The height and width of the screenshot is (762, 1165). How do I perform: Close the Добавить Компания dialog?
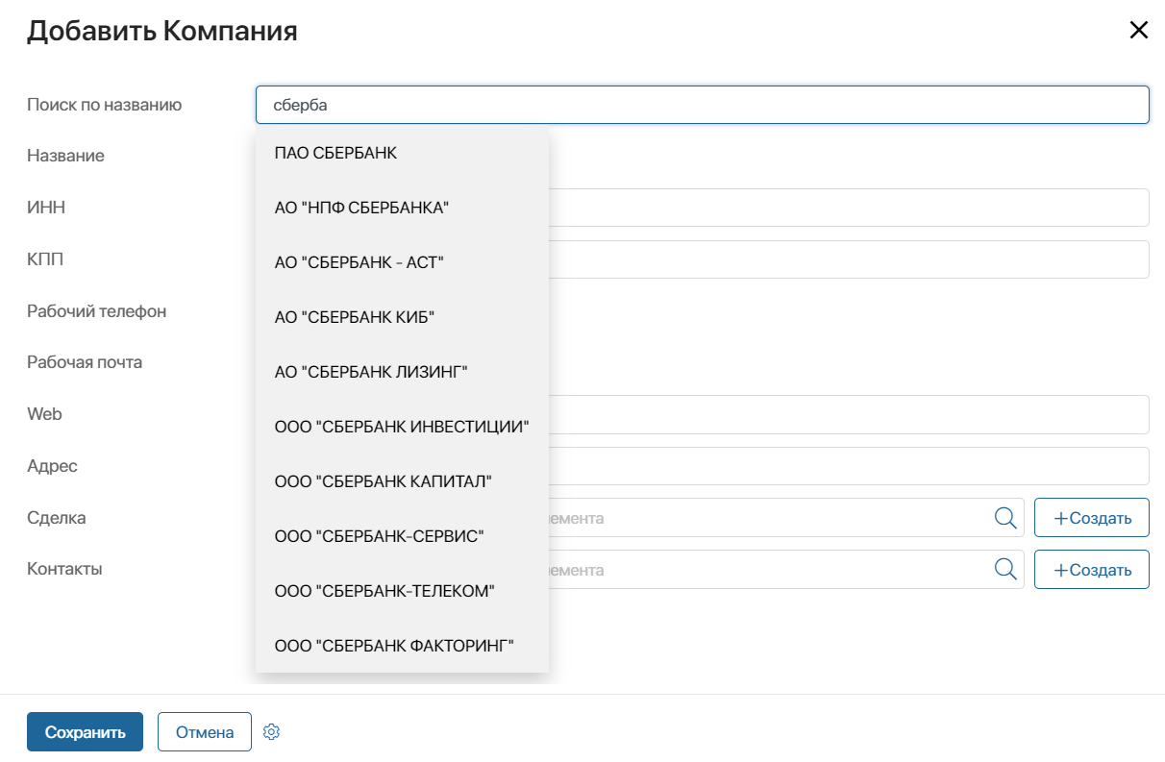(1139, 30)
